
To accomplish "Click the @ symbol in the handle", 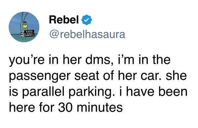I will point(54,35).
